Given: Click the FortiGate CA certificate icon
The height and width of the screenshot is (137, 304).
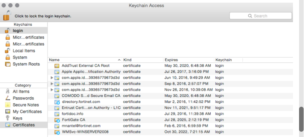Looking at the screenshot, I should (x=57, y=120).
